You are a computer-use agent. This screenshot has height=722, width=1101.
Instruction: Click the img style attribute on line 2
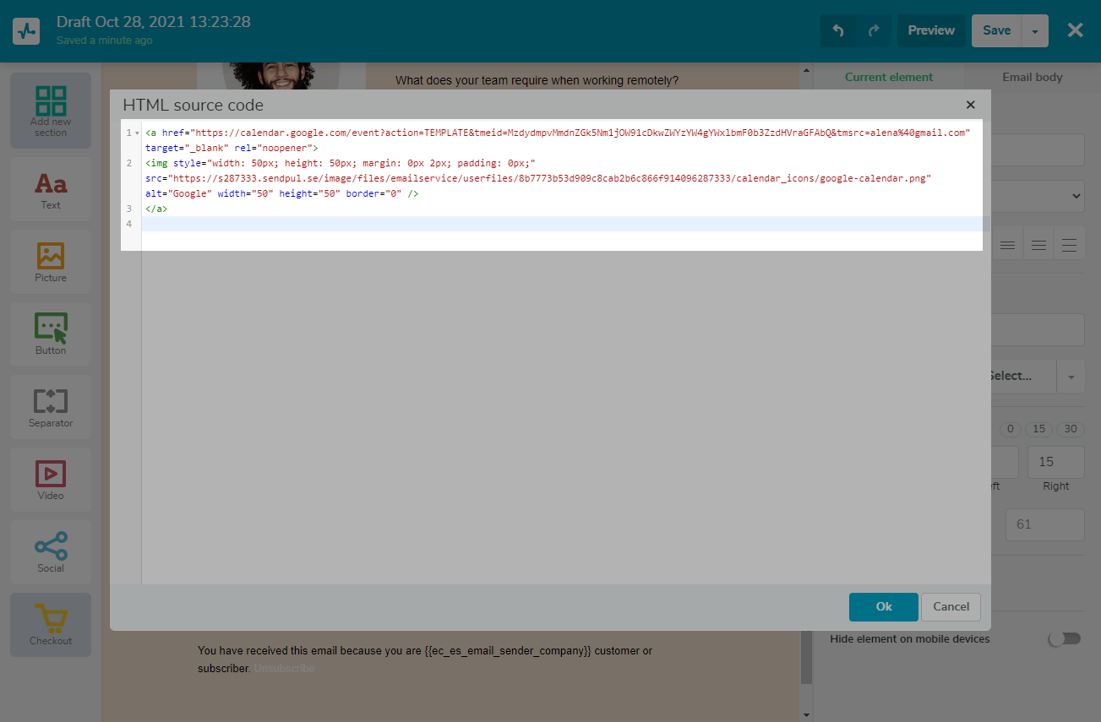(x=355, y=163)
